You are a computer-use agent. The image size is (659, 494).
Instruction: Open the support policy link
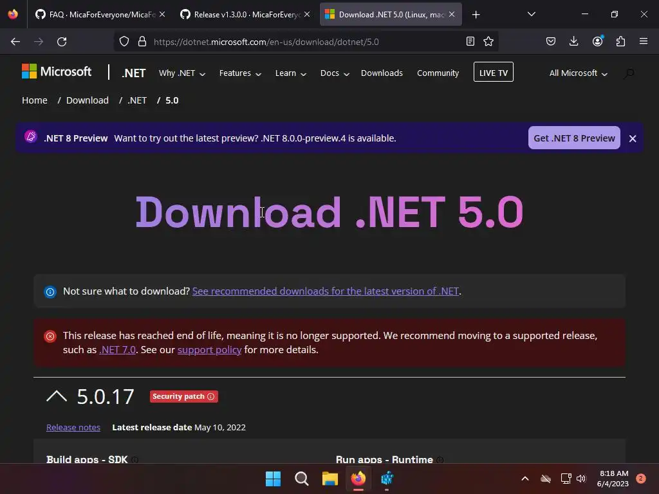pyautogui.click(x=209, y=350)
